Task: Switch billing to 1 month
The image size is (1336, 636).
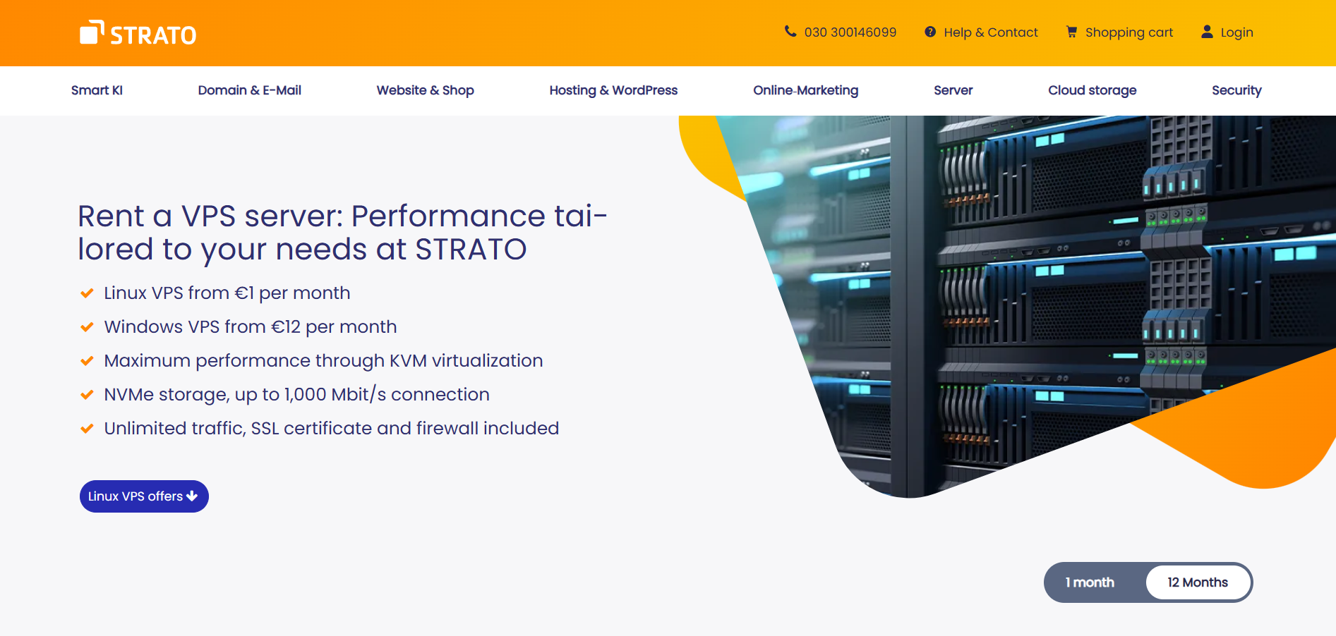Action: (1090, 582)
